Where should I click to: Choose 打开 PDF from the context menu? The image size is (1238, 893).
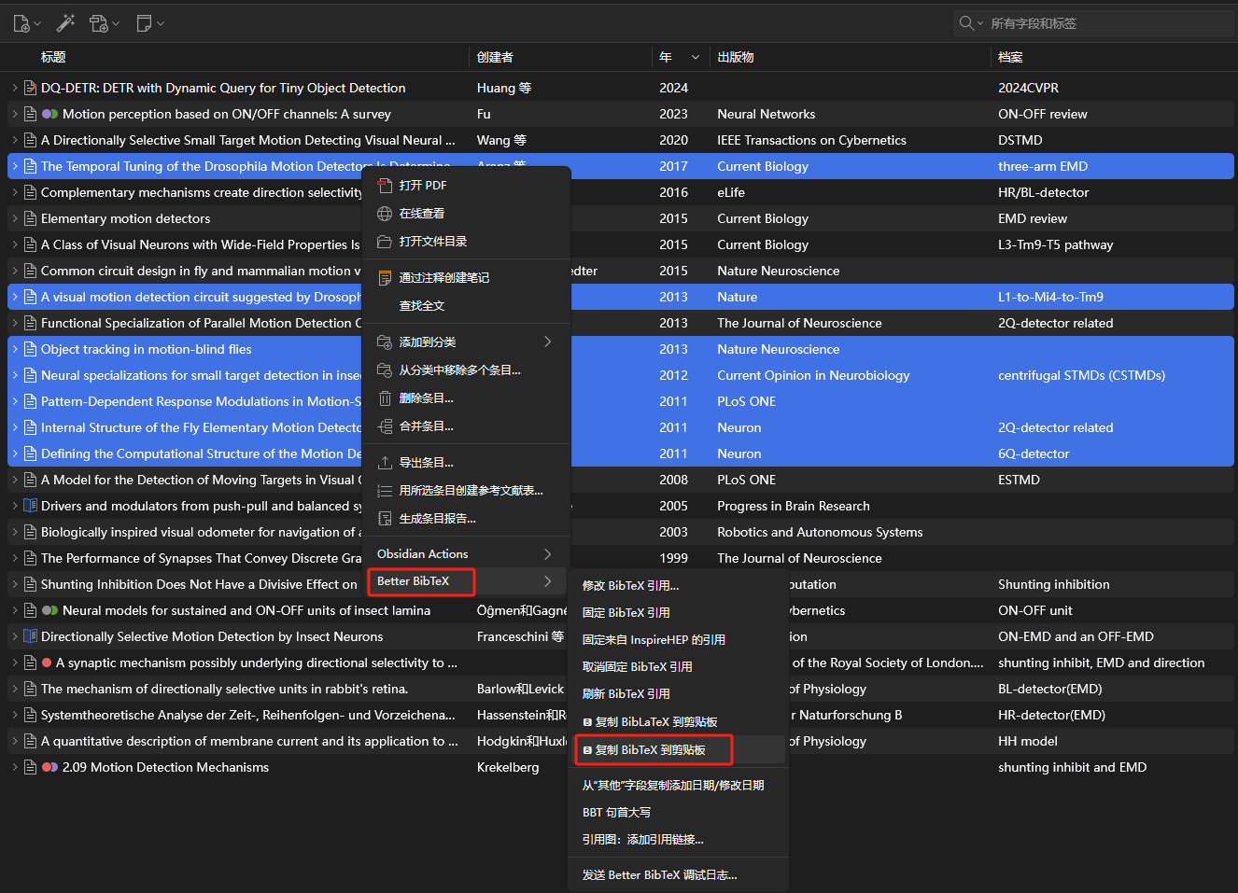coord(422,186)
